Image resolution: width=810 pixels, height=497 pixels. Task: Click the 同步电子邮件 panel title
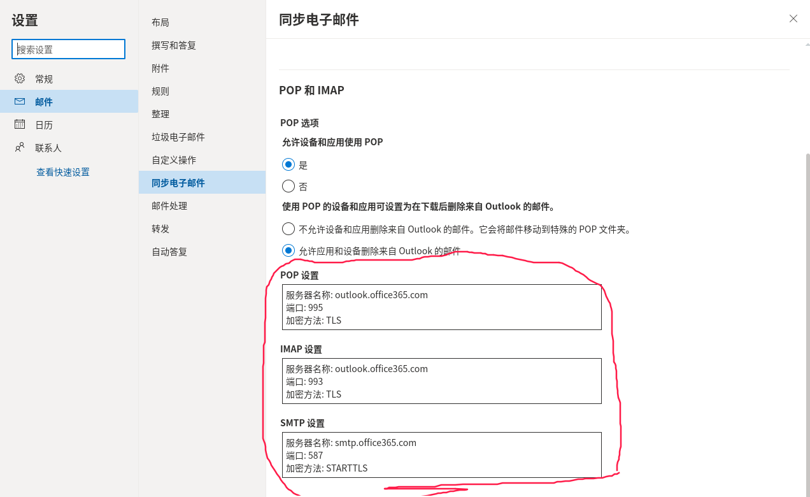tap(319, 20)
